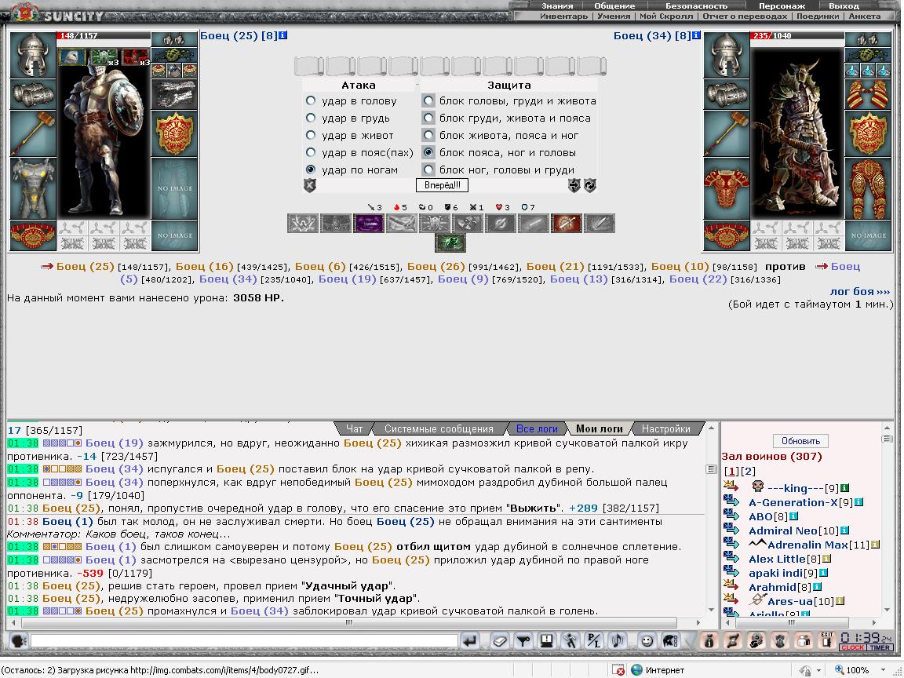Open the smiley emoticons icon
This screenshot has height=678, width=904.
(647, 640)
